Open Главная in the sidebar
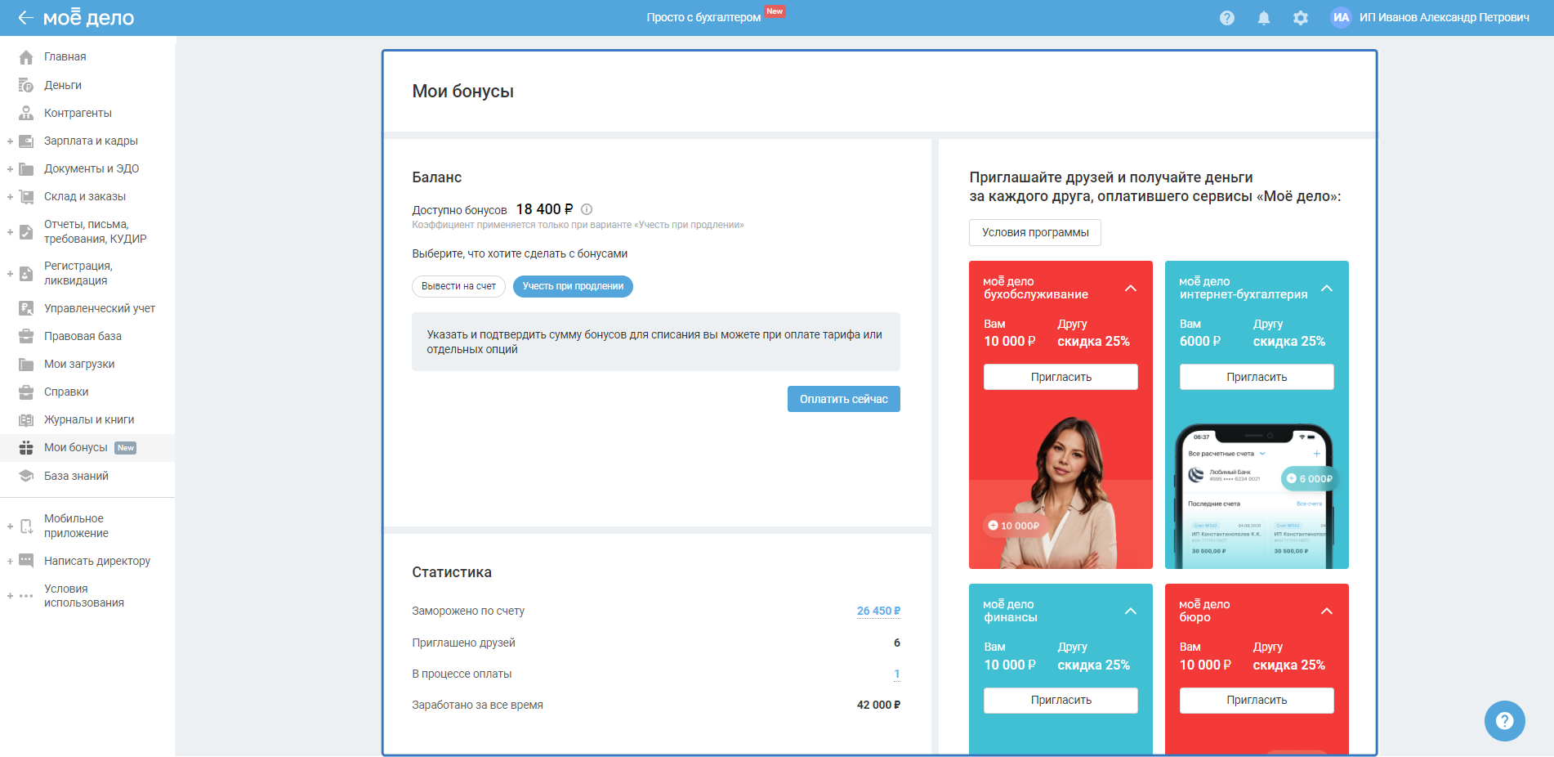 65,57
